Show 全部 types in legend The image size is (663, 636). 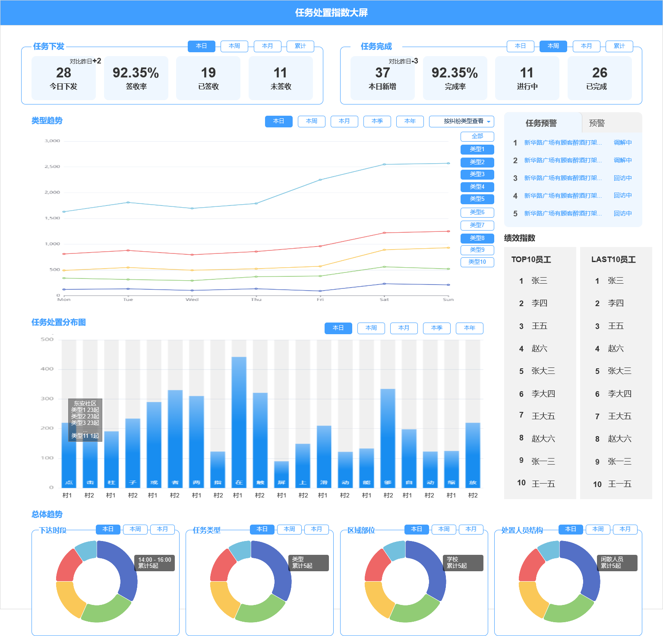coord(477,136)
